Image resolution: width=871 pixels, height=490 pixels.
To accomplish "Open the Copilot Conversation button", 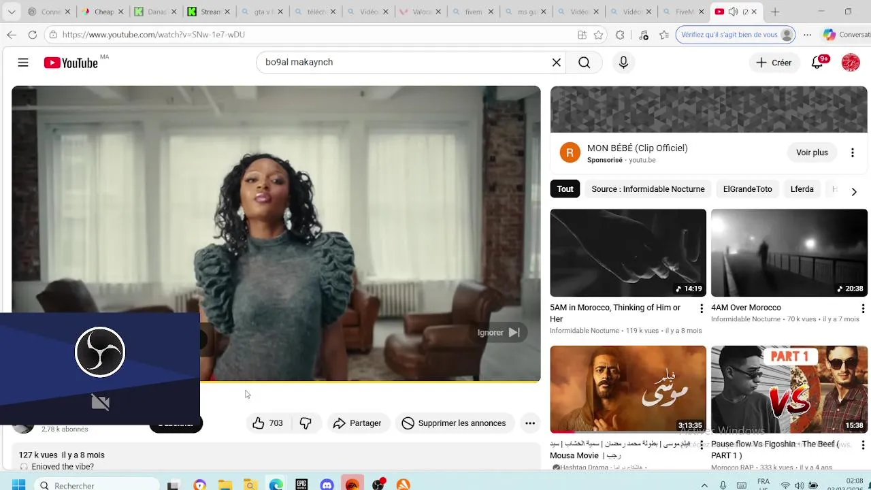I will (x=846, y=35).
